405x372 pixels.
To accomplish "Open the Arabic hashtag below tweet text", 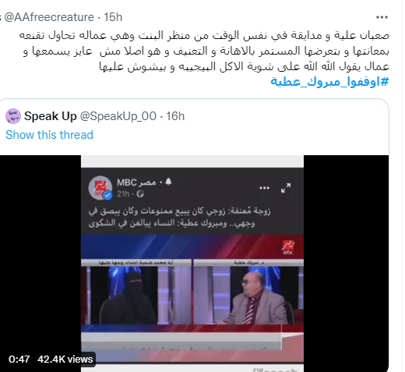I will [329, 82].
